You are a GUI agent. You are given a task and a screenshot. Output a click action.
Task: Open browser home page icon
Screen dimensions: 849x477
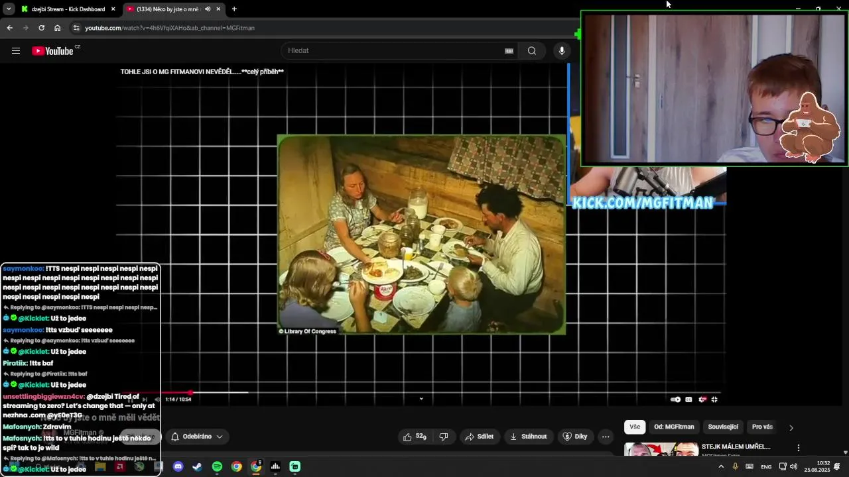pos(58,28)
